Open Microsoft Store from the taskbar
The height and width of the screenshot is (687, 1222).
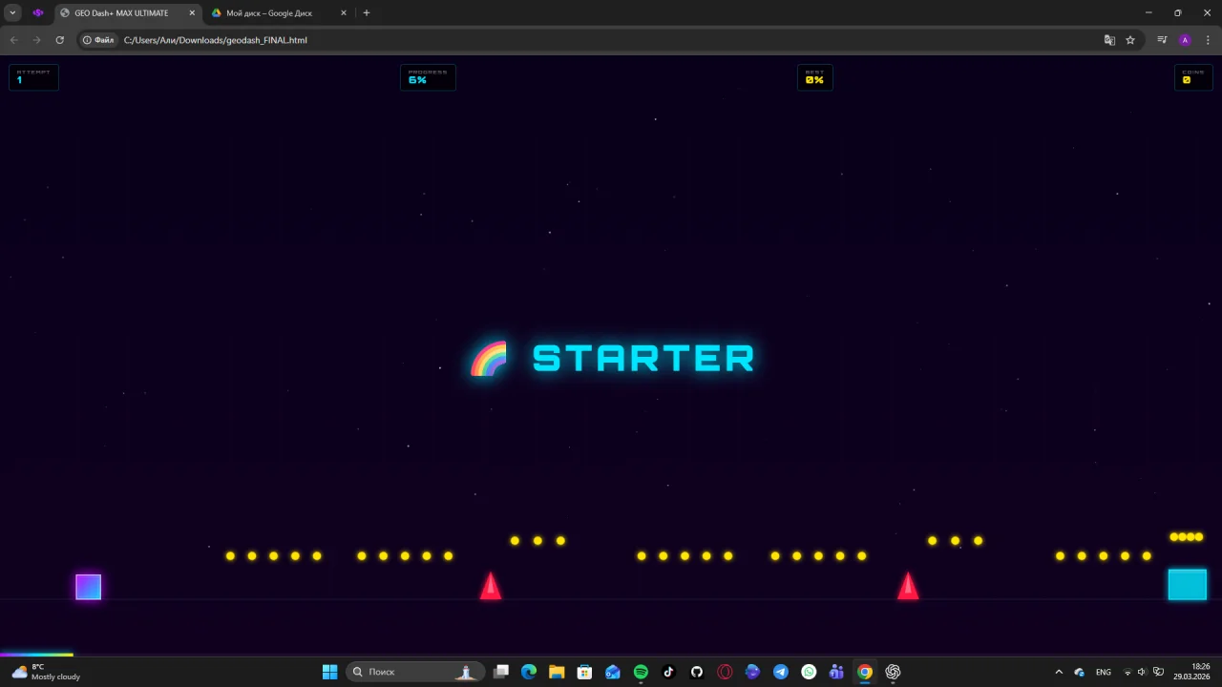tap(584, 672)
